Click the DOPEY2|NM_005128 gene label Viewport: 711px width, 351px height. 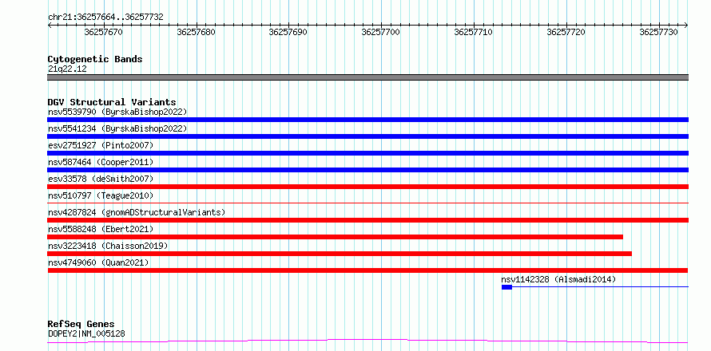point(86,334)
